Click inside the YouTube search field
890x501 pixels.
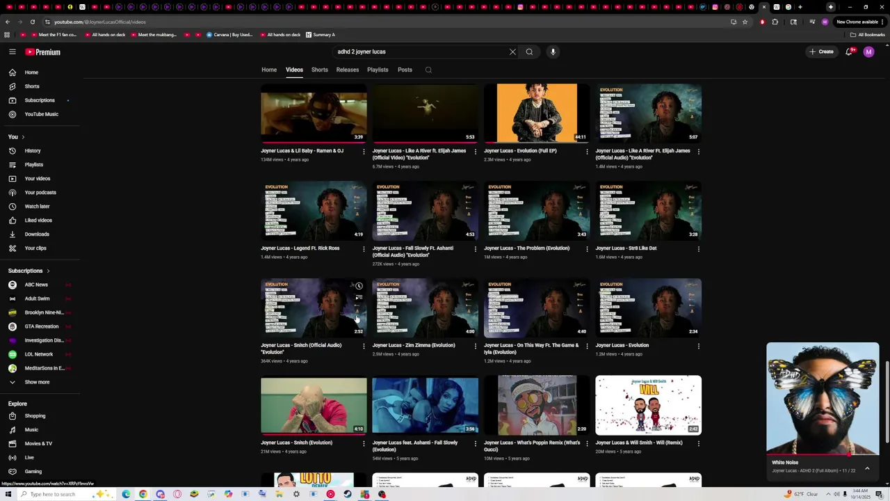click(421, 51)
